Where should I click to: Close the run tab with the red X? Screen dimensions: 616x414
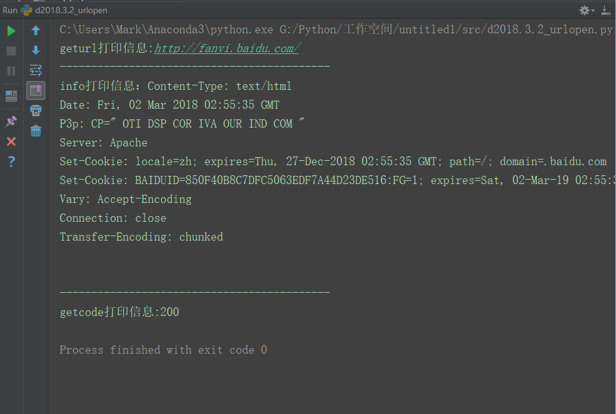[x=11, y=141]
